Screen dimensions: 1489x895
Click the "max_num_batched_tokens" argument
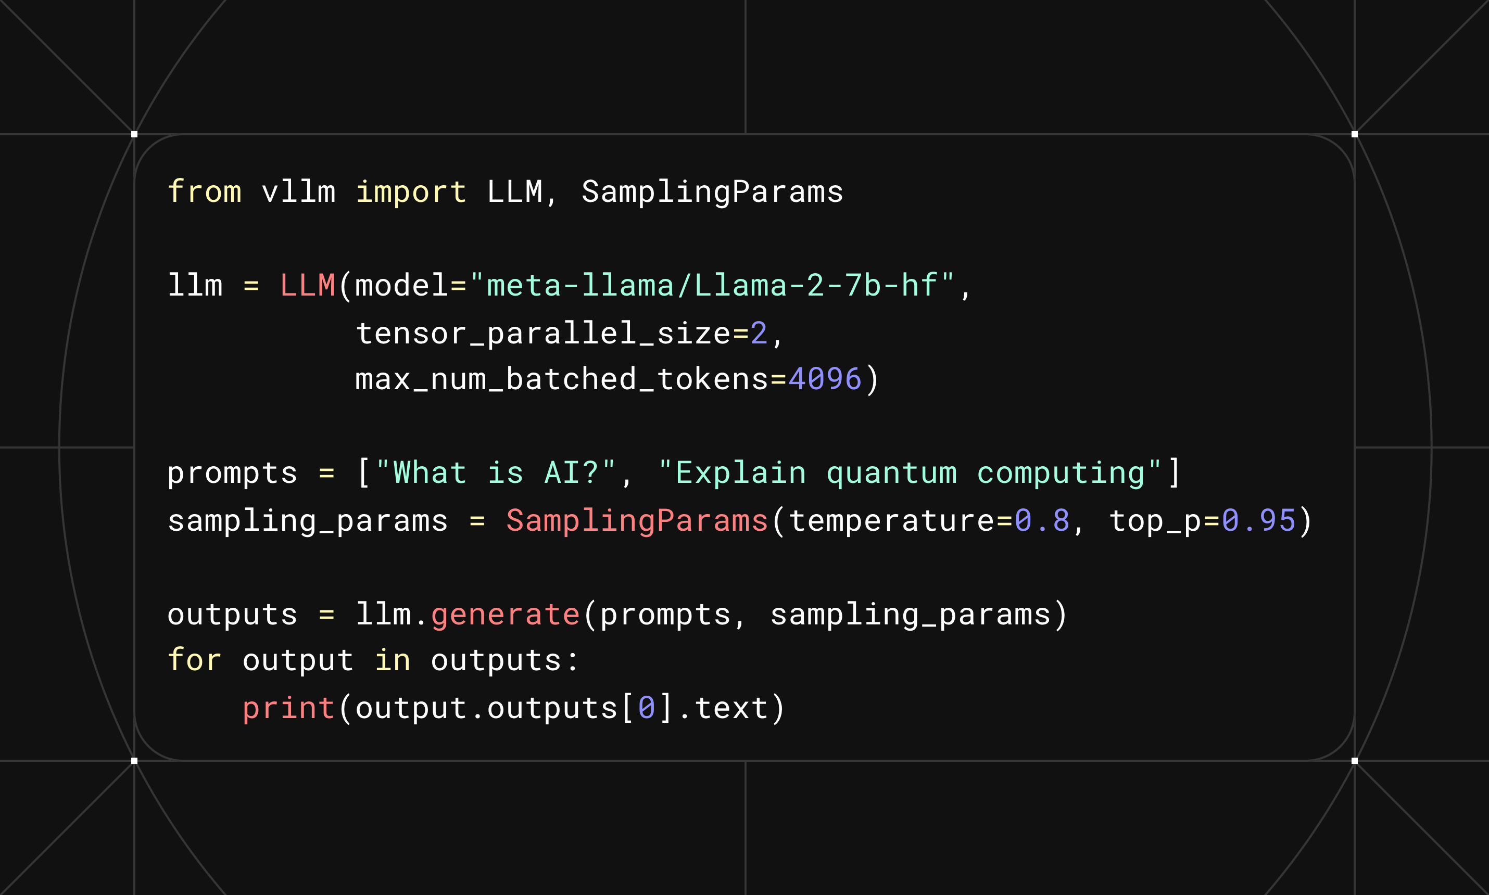[x=562, y=379]
